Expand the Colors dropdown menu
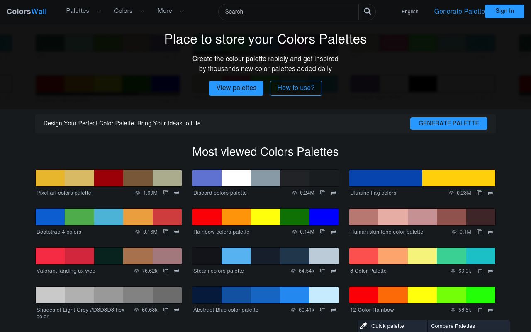 pos(129,11)
